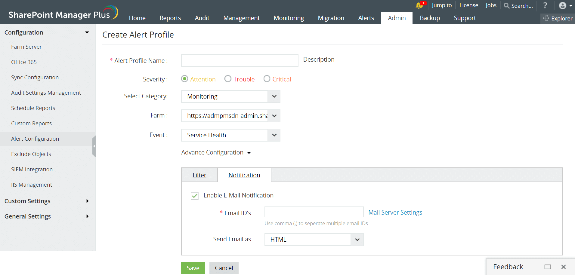Switch to the Filter tab
Image resolution: width=575 pixels, height=275 pixels.
199,175
